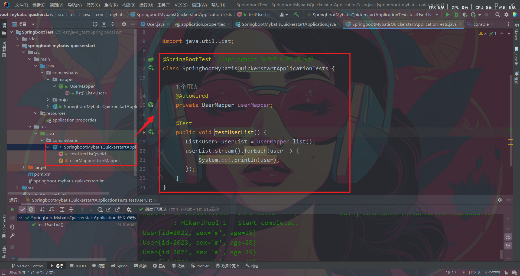Collapse the mapper package
This screenshot has height=276, width=520.
pyautogui.click(x=48, y=79)
